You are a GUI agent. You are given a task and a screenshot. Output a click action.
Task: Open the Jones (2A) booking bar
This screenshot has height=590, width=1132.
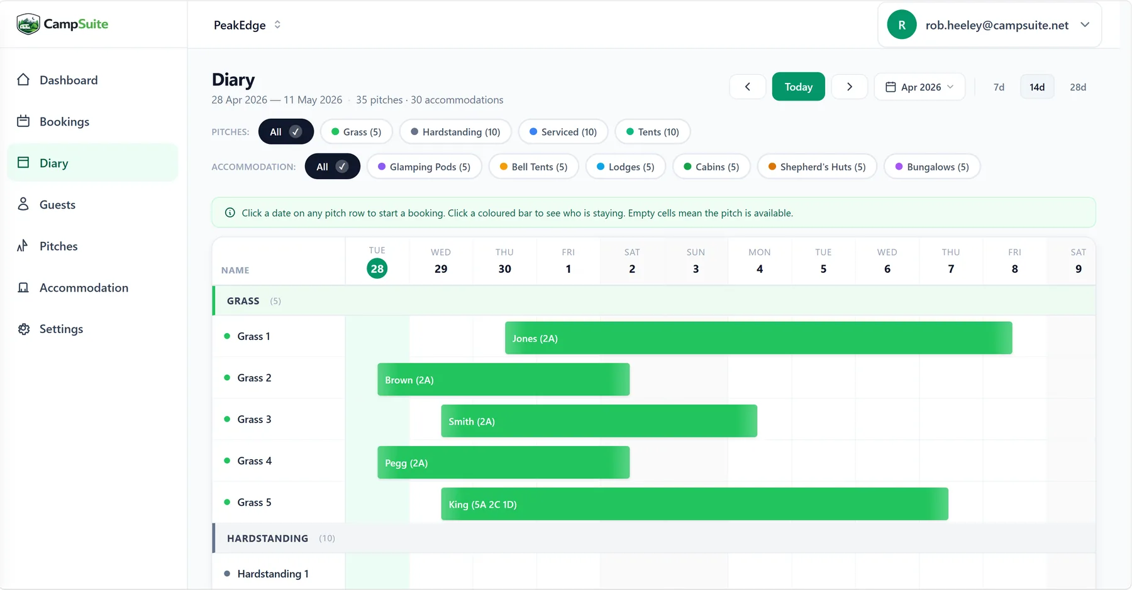click(758, 338)
